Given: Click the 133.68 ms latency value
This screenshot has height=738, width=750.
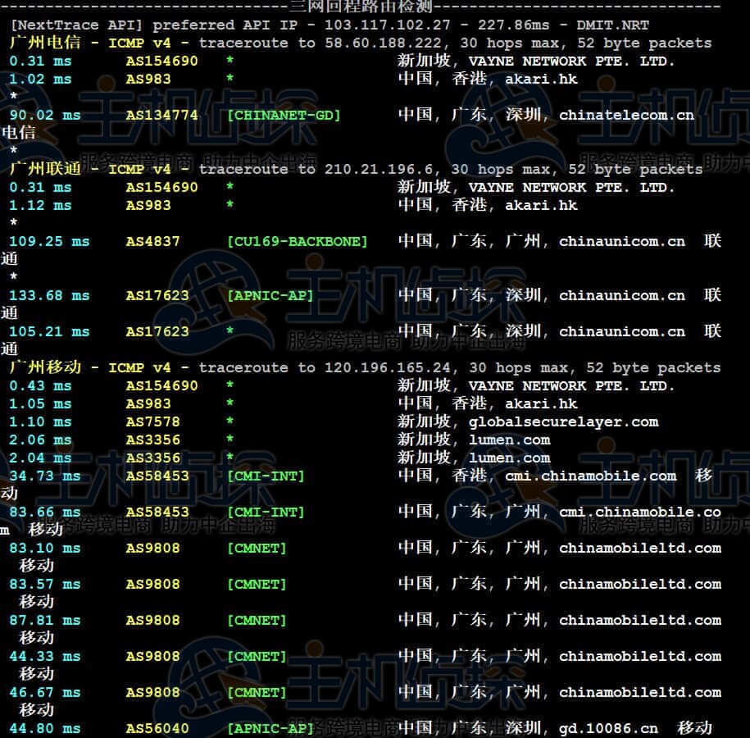Looking at the screenshot, I should point(49,295).
